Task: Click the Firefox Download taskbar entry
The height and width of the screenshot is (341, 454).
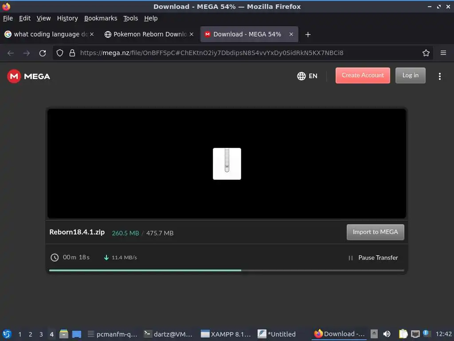Action: coord(339,334)
